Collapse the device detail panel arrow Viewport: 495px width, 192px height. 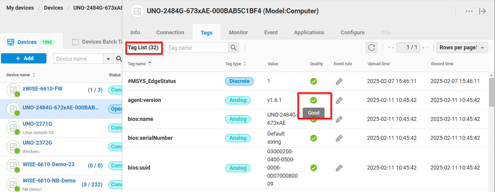[x=482, y=11]
